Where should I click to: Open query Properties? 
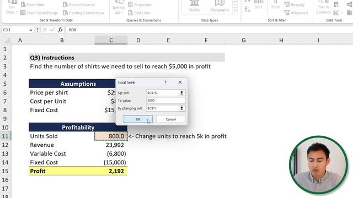(140, 4)
